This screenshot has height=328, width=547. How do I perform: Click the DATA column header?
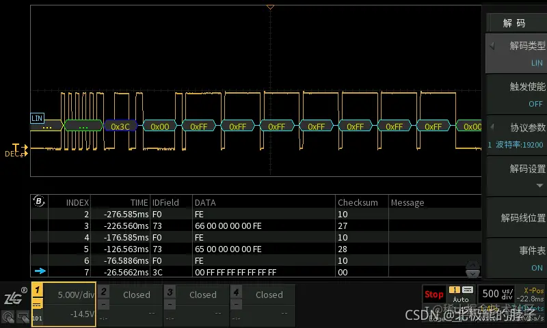pyautogui.click(x=205, y=202)
